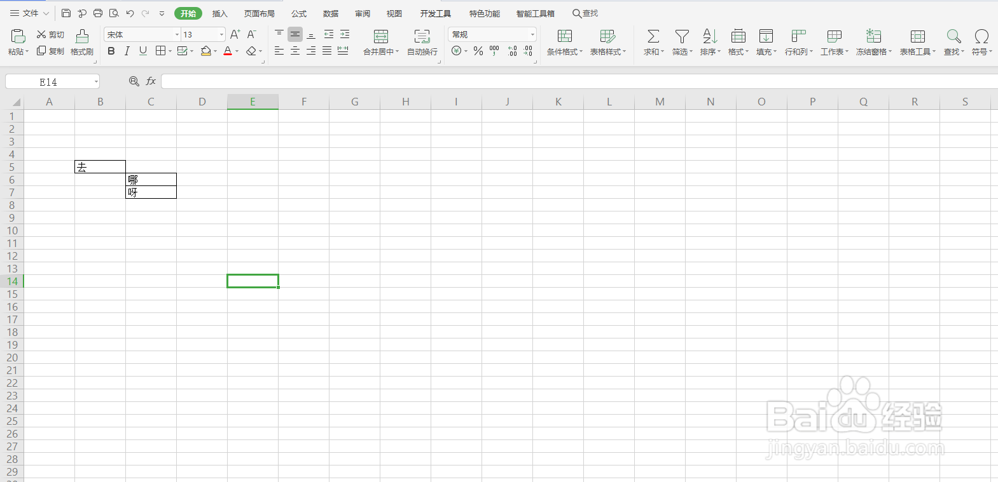Click the Table Style (表格样式) button
This screenshot has height=482, width=998.
pyautogui.click(x=607, y=42)
